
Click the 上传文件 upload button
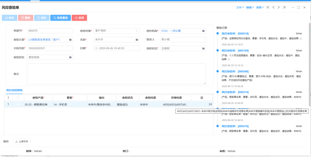point(22,141)
